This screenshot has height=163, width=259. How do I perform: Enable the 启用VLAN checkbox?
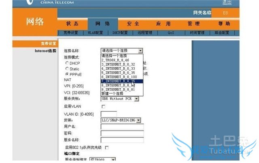(x=104, y=107)
